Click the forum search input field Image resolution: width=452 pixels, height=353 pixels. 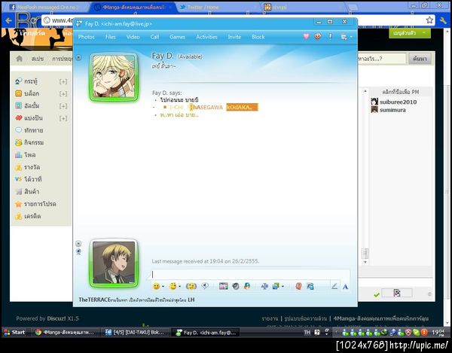pos(382,59)
